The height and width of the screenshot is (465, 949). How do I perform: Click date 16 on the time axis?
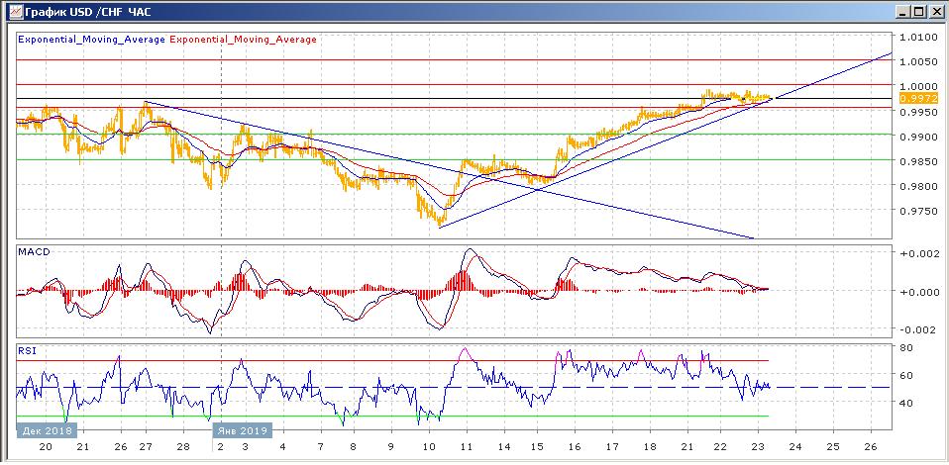[575, 447]
